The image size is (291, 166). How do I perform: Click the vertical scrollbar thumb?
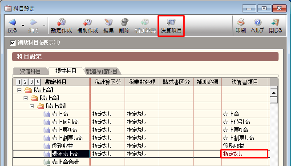(x=274, y=100)
